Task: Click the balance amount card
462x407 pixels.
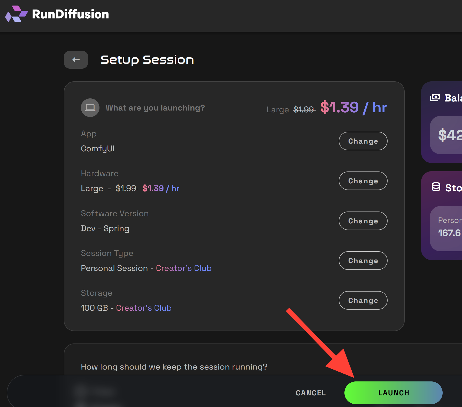Action: coord(446,135)
